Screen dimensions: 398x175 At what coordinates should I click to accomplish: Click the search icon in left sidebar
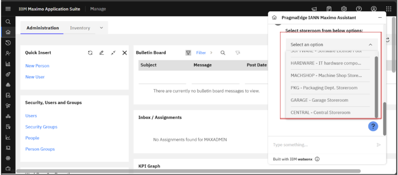point(8,22)
